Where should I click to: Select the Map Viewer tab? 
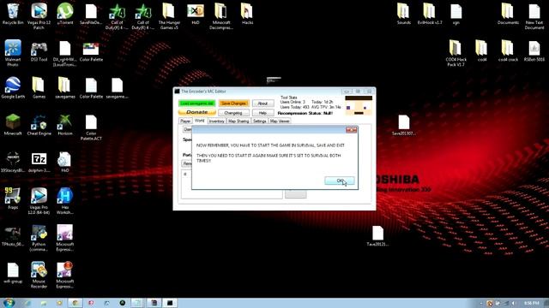(x=280, y=121)
